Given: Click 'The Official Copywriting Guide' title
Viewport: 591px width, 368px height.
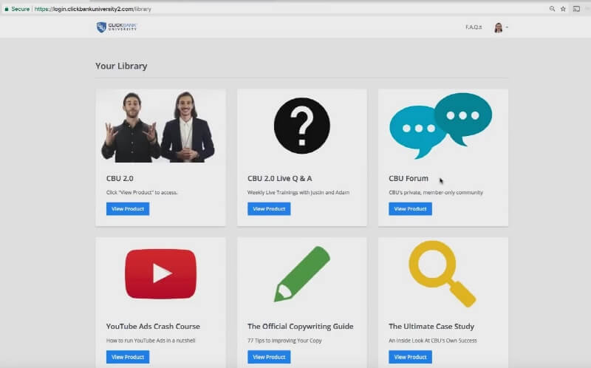Looking at the screenshot, I should (x=301, y=327).
